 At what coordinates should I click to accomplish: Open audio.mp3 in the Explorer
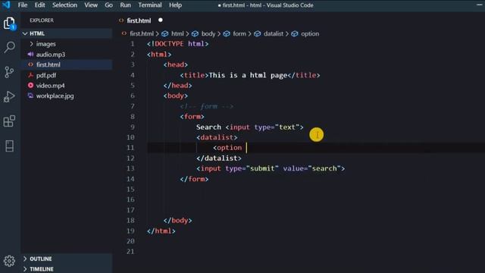pyautogui.click(x=51, y=55)
